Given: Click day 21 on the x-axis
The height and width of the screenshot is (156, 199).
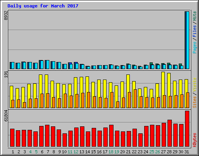Looking at the screenshot, I should [x=128, y=152].
